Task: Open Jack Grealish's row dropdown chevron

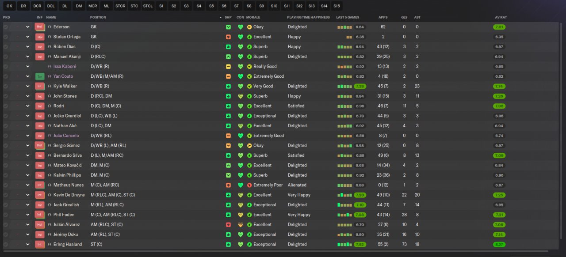Action: point(27,205)
